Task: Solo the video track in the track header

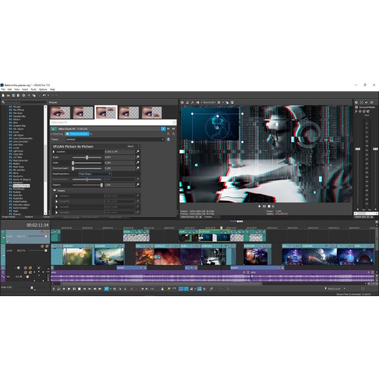Action: click(x=47, y=232)
